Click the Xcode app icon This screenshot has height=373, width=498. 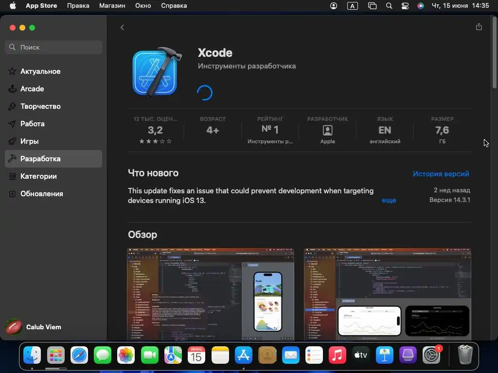(x=157, y=72)
